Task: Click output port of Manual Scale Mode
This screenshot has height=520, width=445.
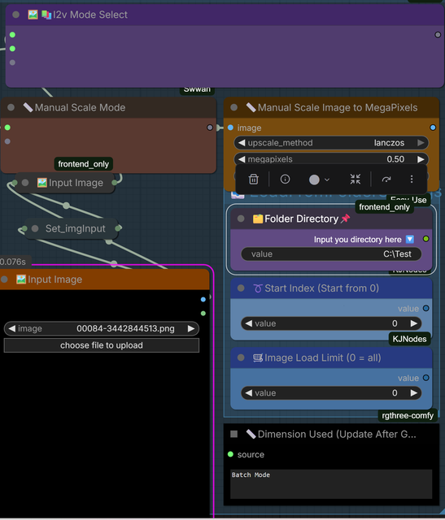Action: 210,128
